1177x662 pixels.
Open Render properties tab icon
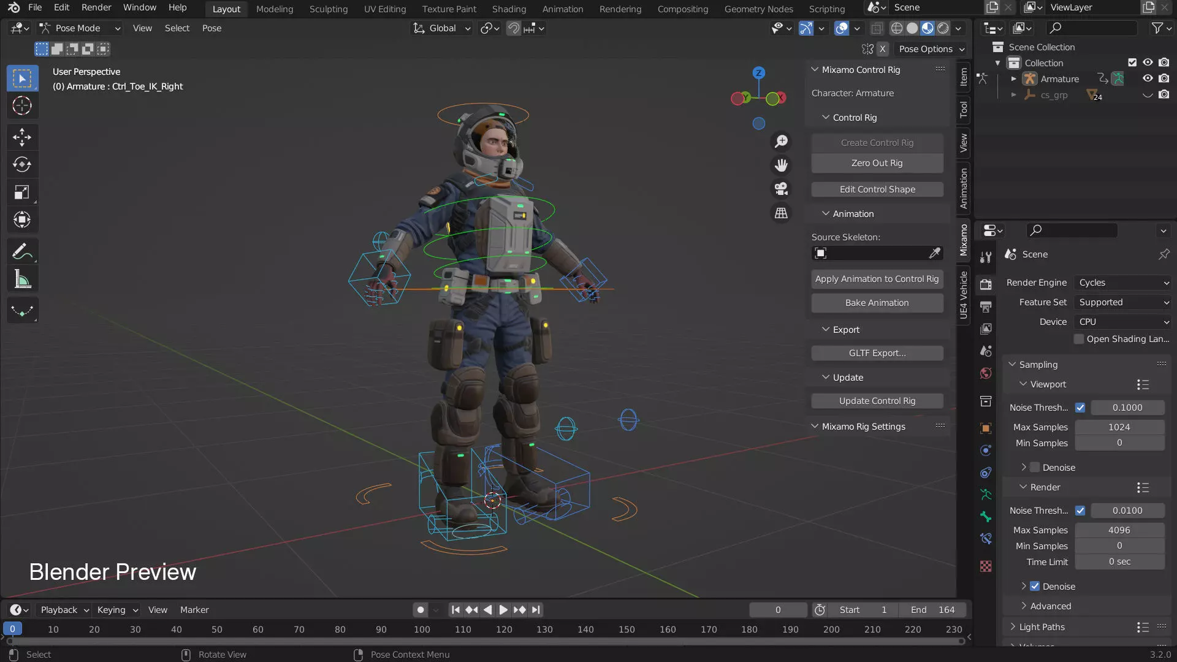click(x=986, y=284)
